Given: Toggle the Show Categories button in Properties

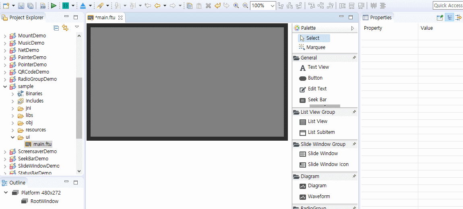Looking at the screenshot, I should [450, 17].
